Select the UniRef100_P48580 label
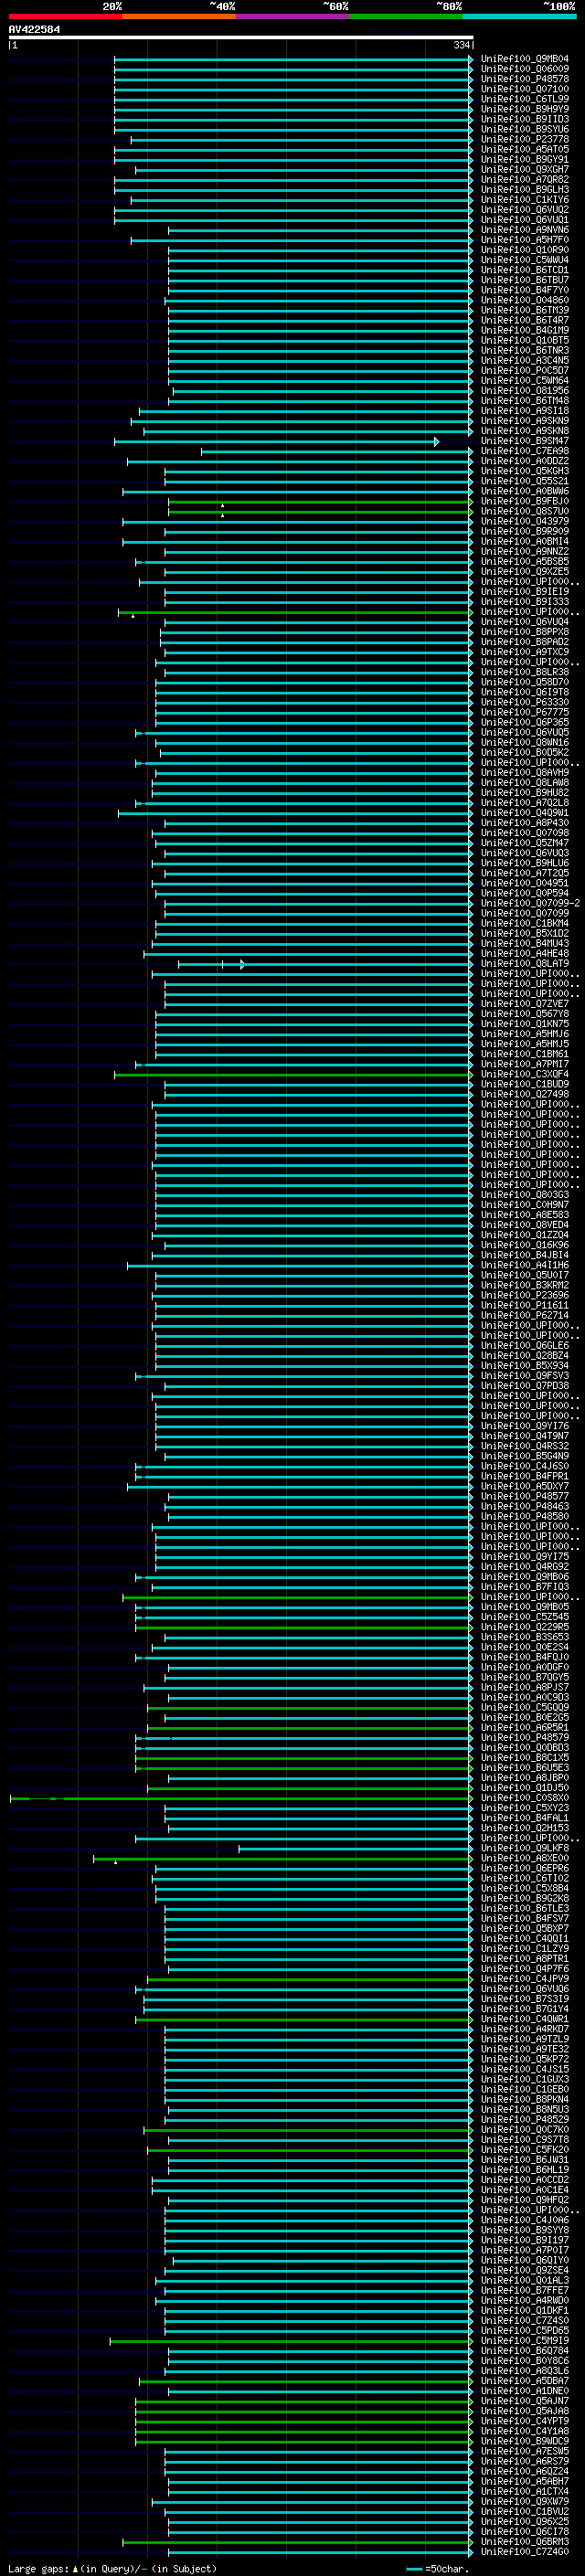The height and width of the screenshot is (2576, 585). (x=525, y=1516)
